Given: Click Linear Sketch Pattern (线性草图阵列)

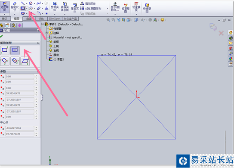Looking at the screenshot, I should pyautogui.click(x=91, y=9).
